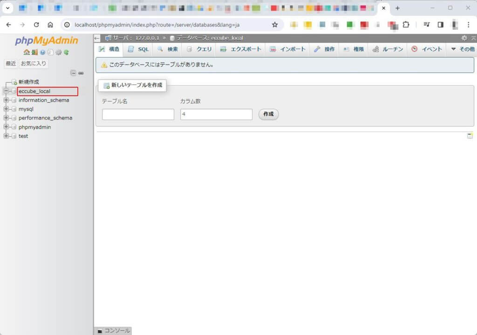Viewport: 477px width, 335px height.
Task: Open the エクスポート tab
Action: 241,49
